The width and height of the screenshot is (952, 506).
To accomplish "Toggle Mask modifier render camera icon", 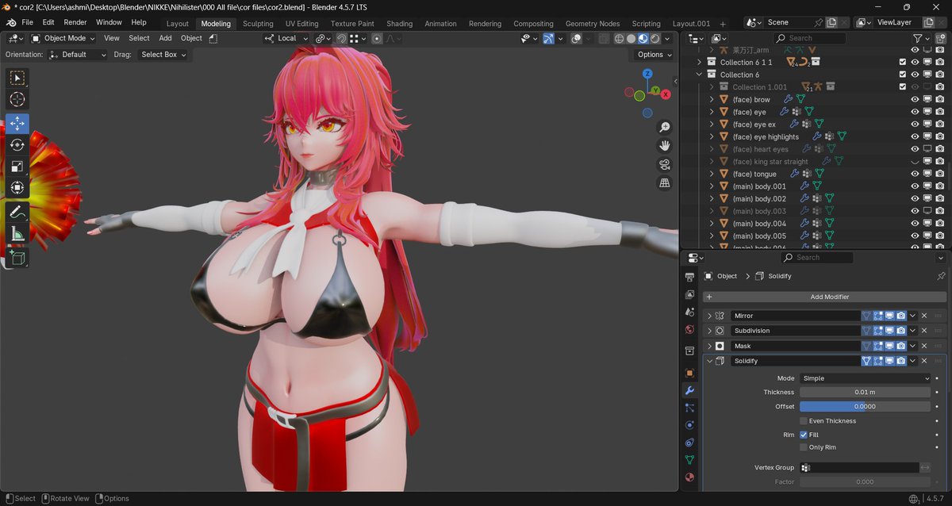I will pos(901,346).
